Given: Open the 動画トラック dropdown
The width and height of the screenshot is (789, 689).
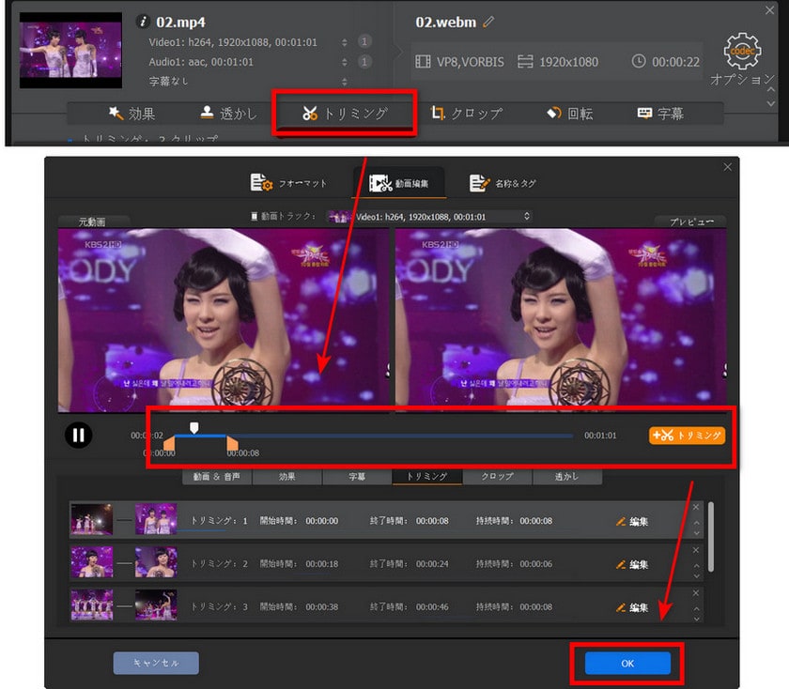Looking at the screenshot, I should tap(430, 217).
